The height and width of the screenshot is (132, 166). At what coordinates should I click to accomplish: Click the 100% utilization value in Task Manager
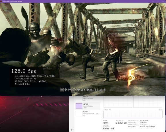point(106,123)
